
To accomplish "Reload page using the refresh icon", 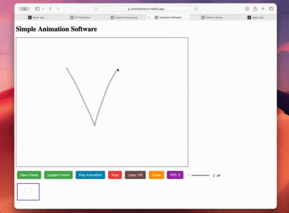I will pyautogui.click(x=196, y=9).
